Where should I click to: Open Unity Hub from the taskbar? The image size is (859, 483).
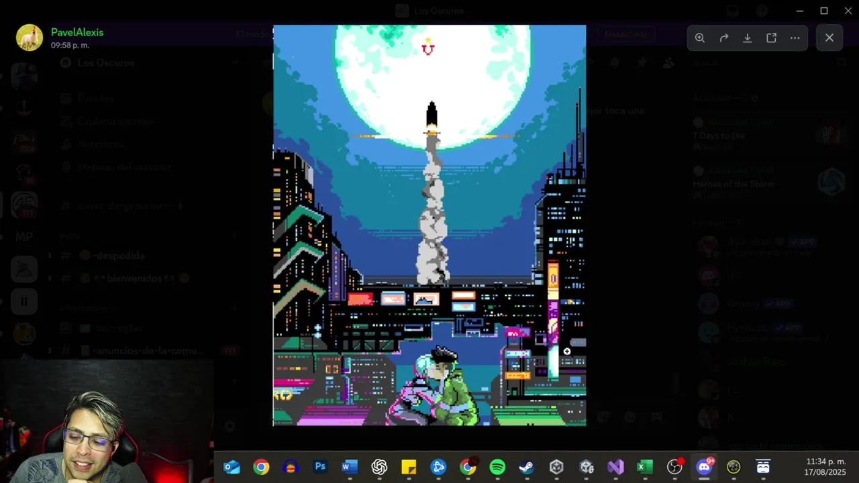(556, 467)
